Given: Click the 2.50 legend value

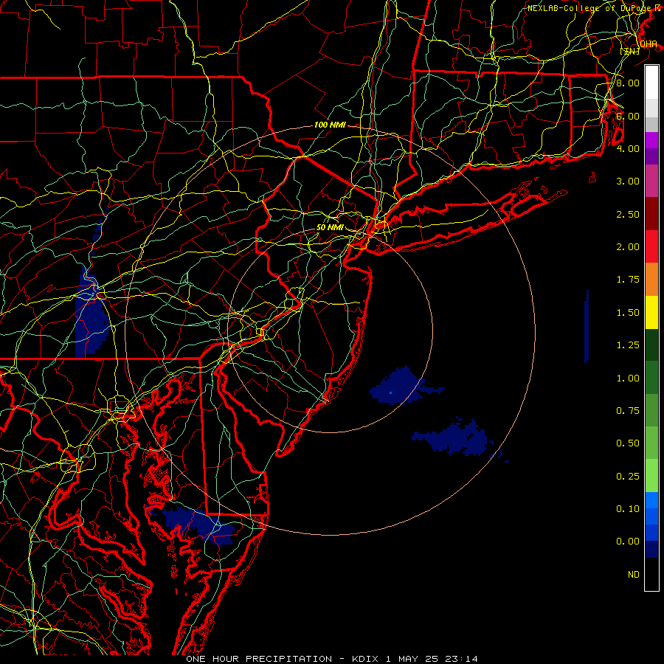Looking at the screenshot, I should [627, 214].
